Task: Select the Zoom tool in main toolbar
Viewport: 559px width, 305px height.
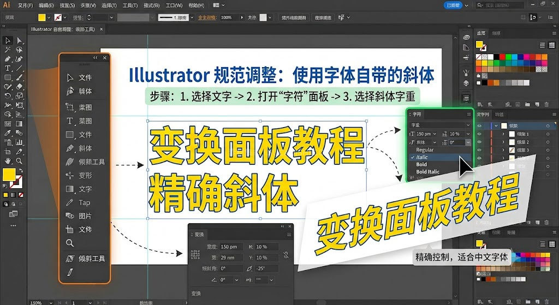Action: [19, 161]
